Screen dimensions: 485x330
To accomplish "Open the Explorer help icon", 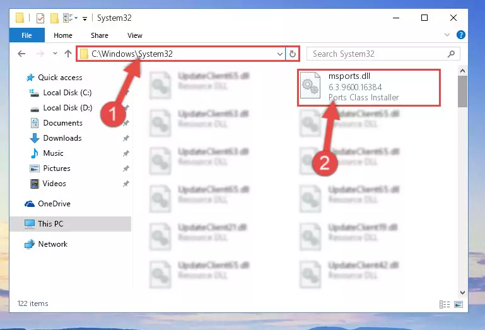I will [x=460, y=35].
